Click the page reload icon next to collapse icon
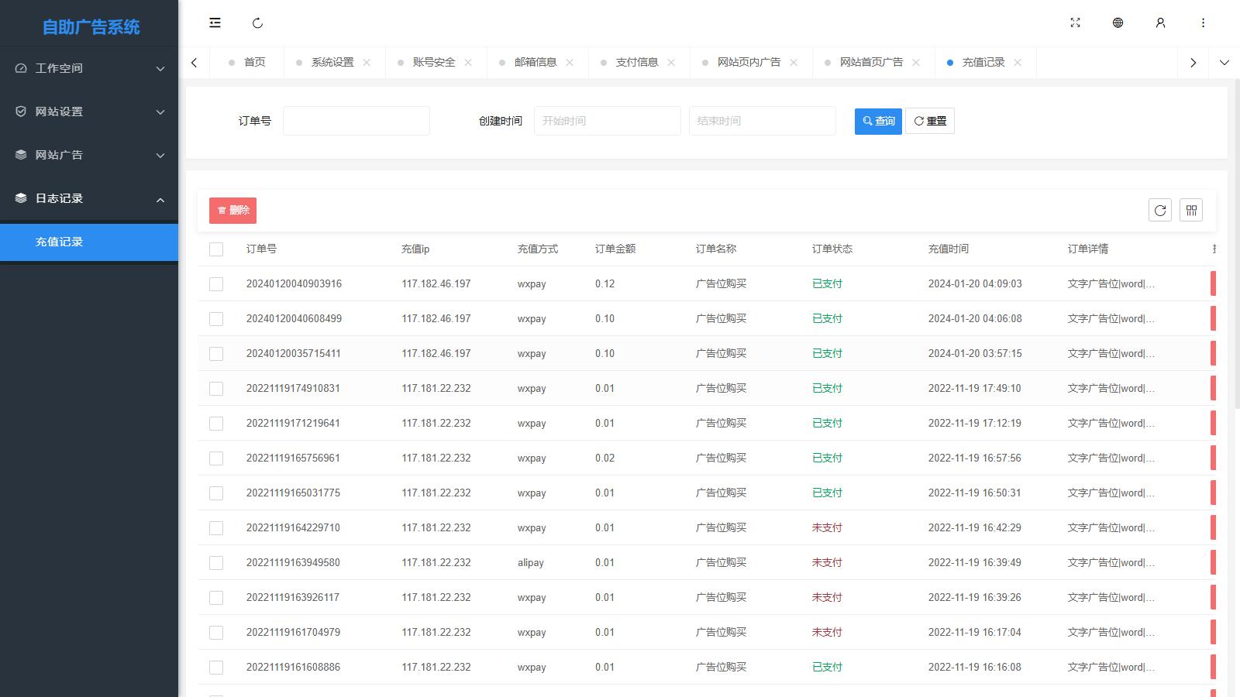This screenshot has width=1240, height=697. (x=257, y=22)
